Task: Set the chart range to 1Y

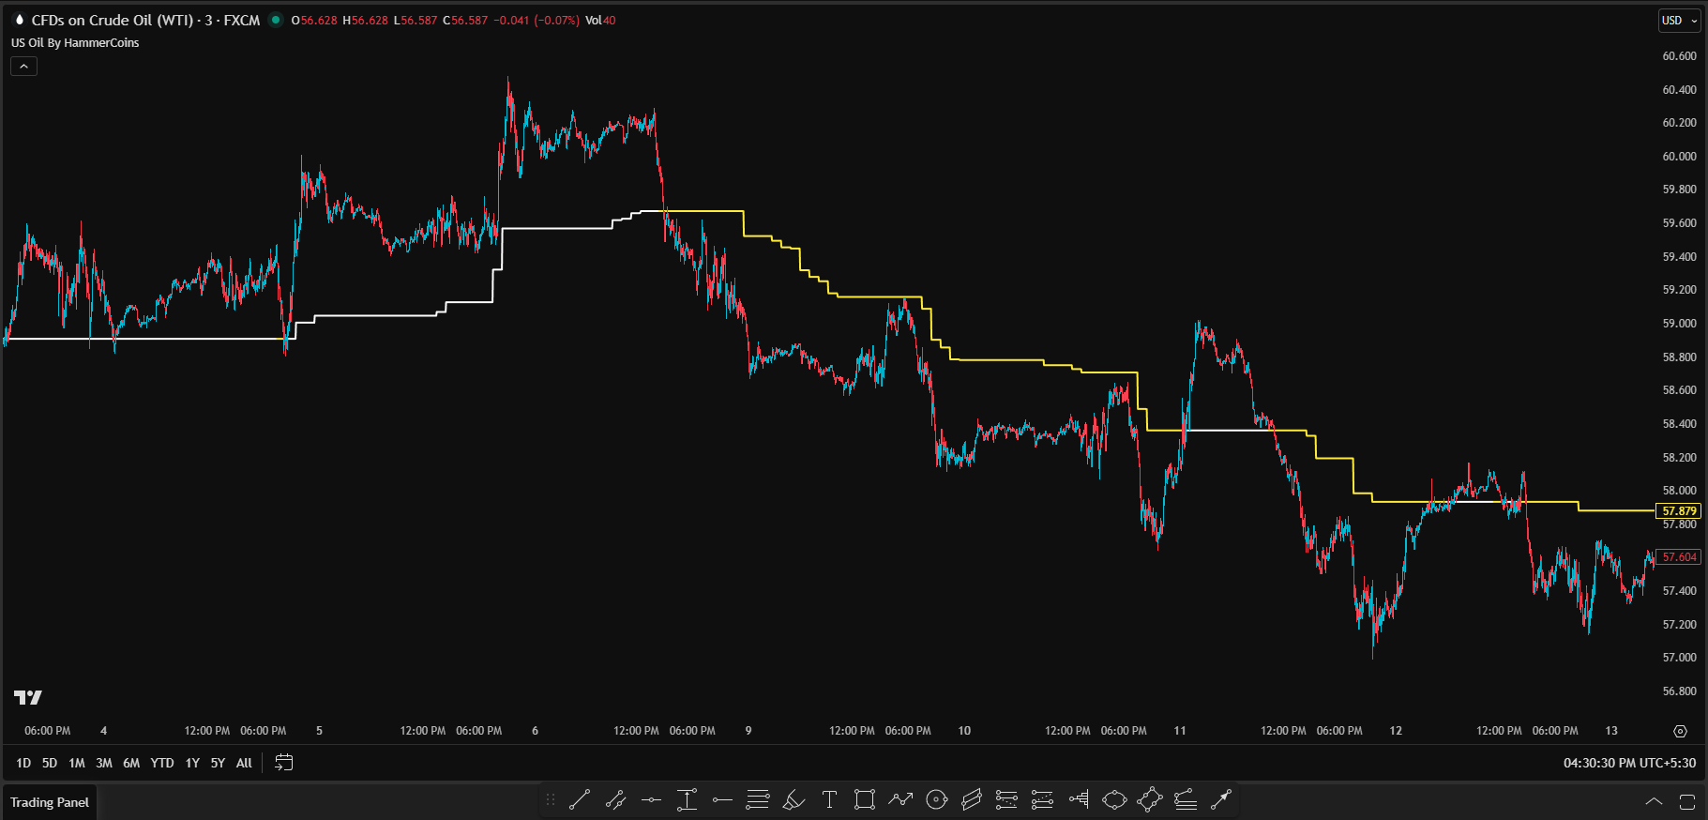Action: (x=192, y=763)
